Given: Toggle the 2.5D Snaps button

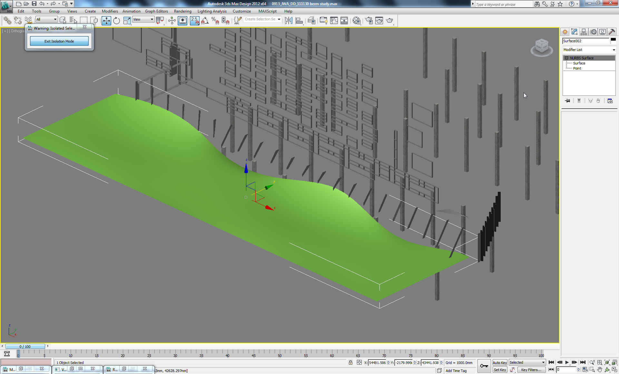Looking at the screenshot, I should 194,21.
